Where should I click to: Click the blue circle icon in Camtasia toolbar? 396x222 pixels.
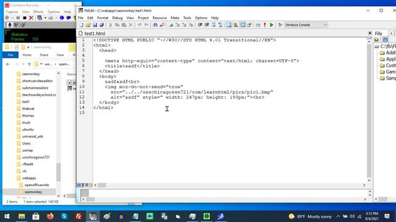pos(62,18)
